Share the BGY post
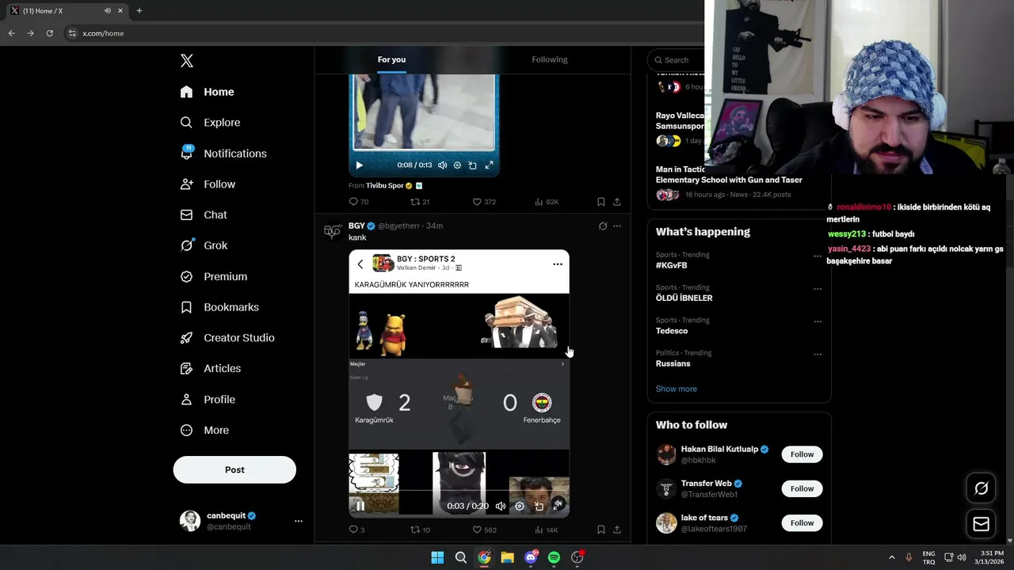This screenshot has width=1014, height=570. click(x=617, y=530)
